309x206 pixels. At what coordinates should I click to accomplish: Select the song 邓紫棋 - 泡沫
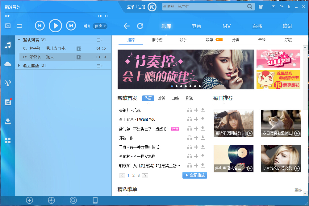pos(65,57)
